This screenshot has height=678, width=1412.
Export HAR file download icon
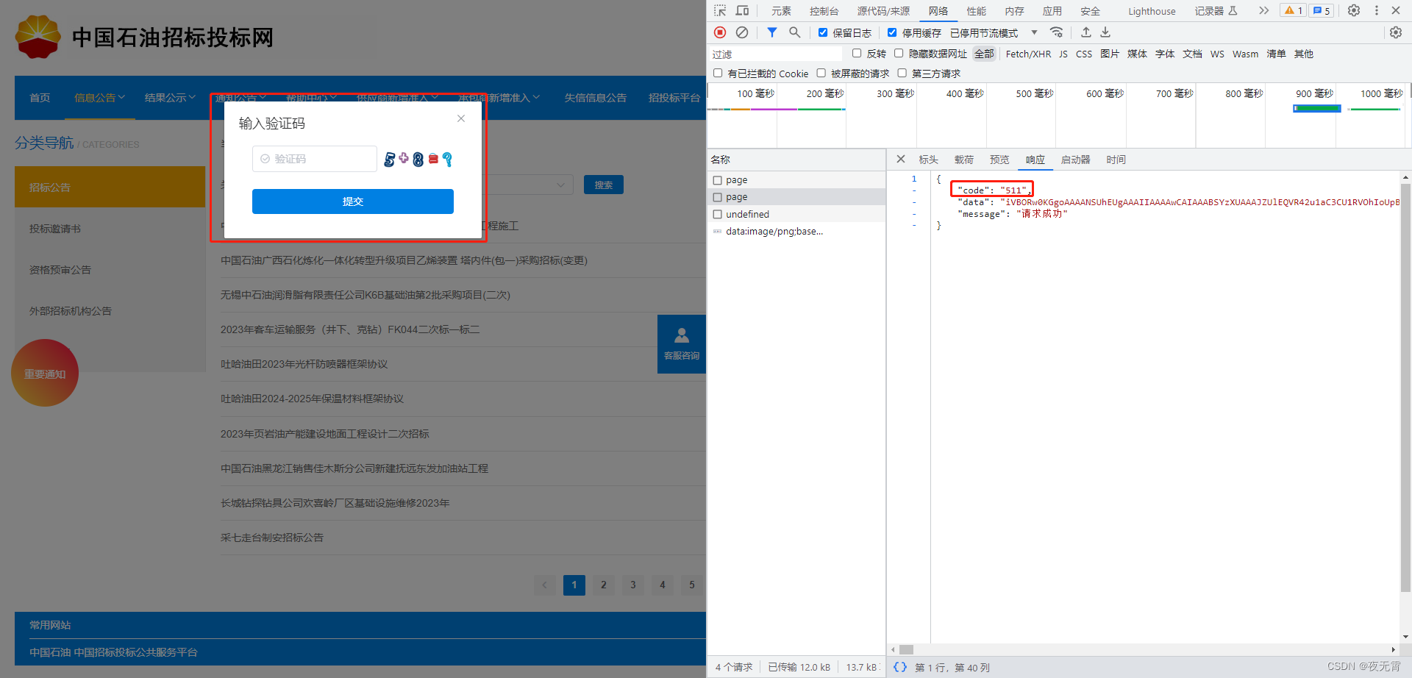click(1105, 32)
